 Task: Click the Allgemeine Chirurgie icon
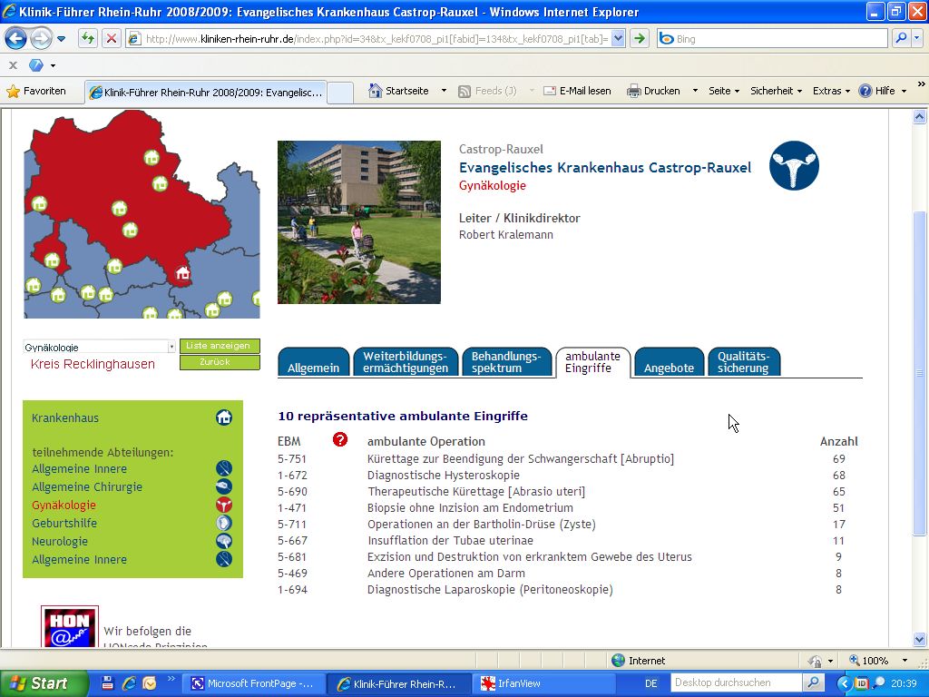(x=224, y=486)
